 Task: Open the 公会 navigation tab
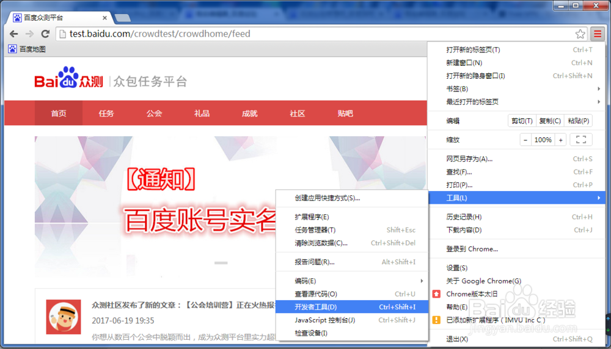155,113
